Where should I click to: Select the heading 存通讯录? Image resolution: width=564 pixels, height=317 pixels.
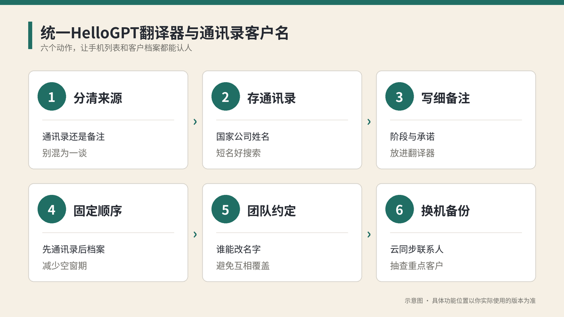[272, 98]
